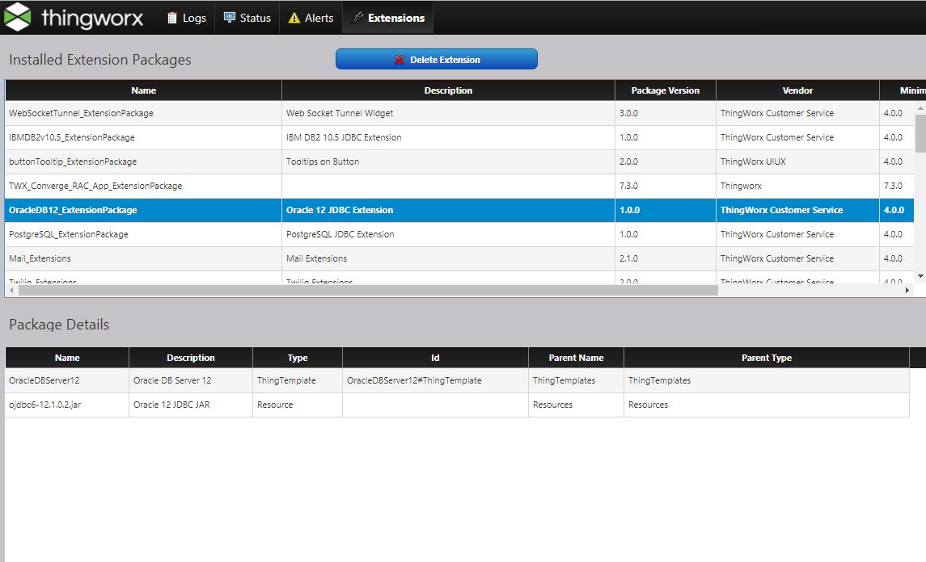Click the packages table scroll up arrow

point(920,108)
